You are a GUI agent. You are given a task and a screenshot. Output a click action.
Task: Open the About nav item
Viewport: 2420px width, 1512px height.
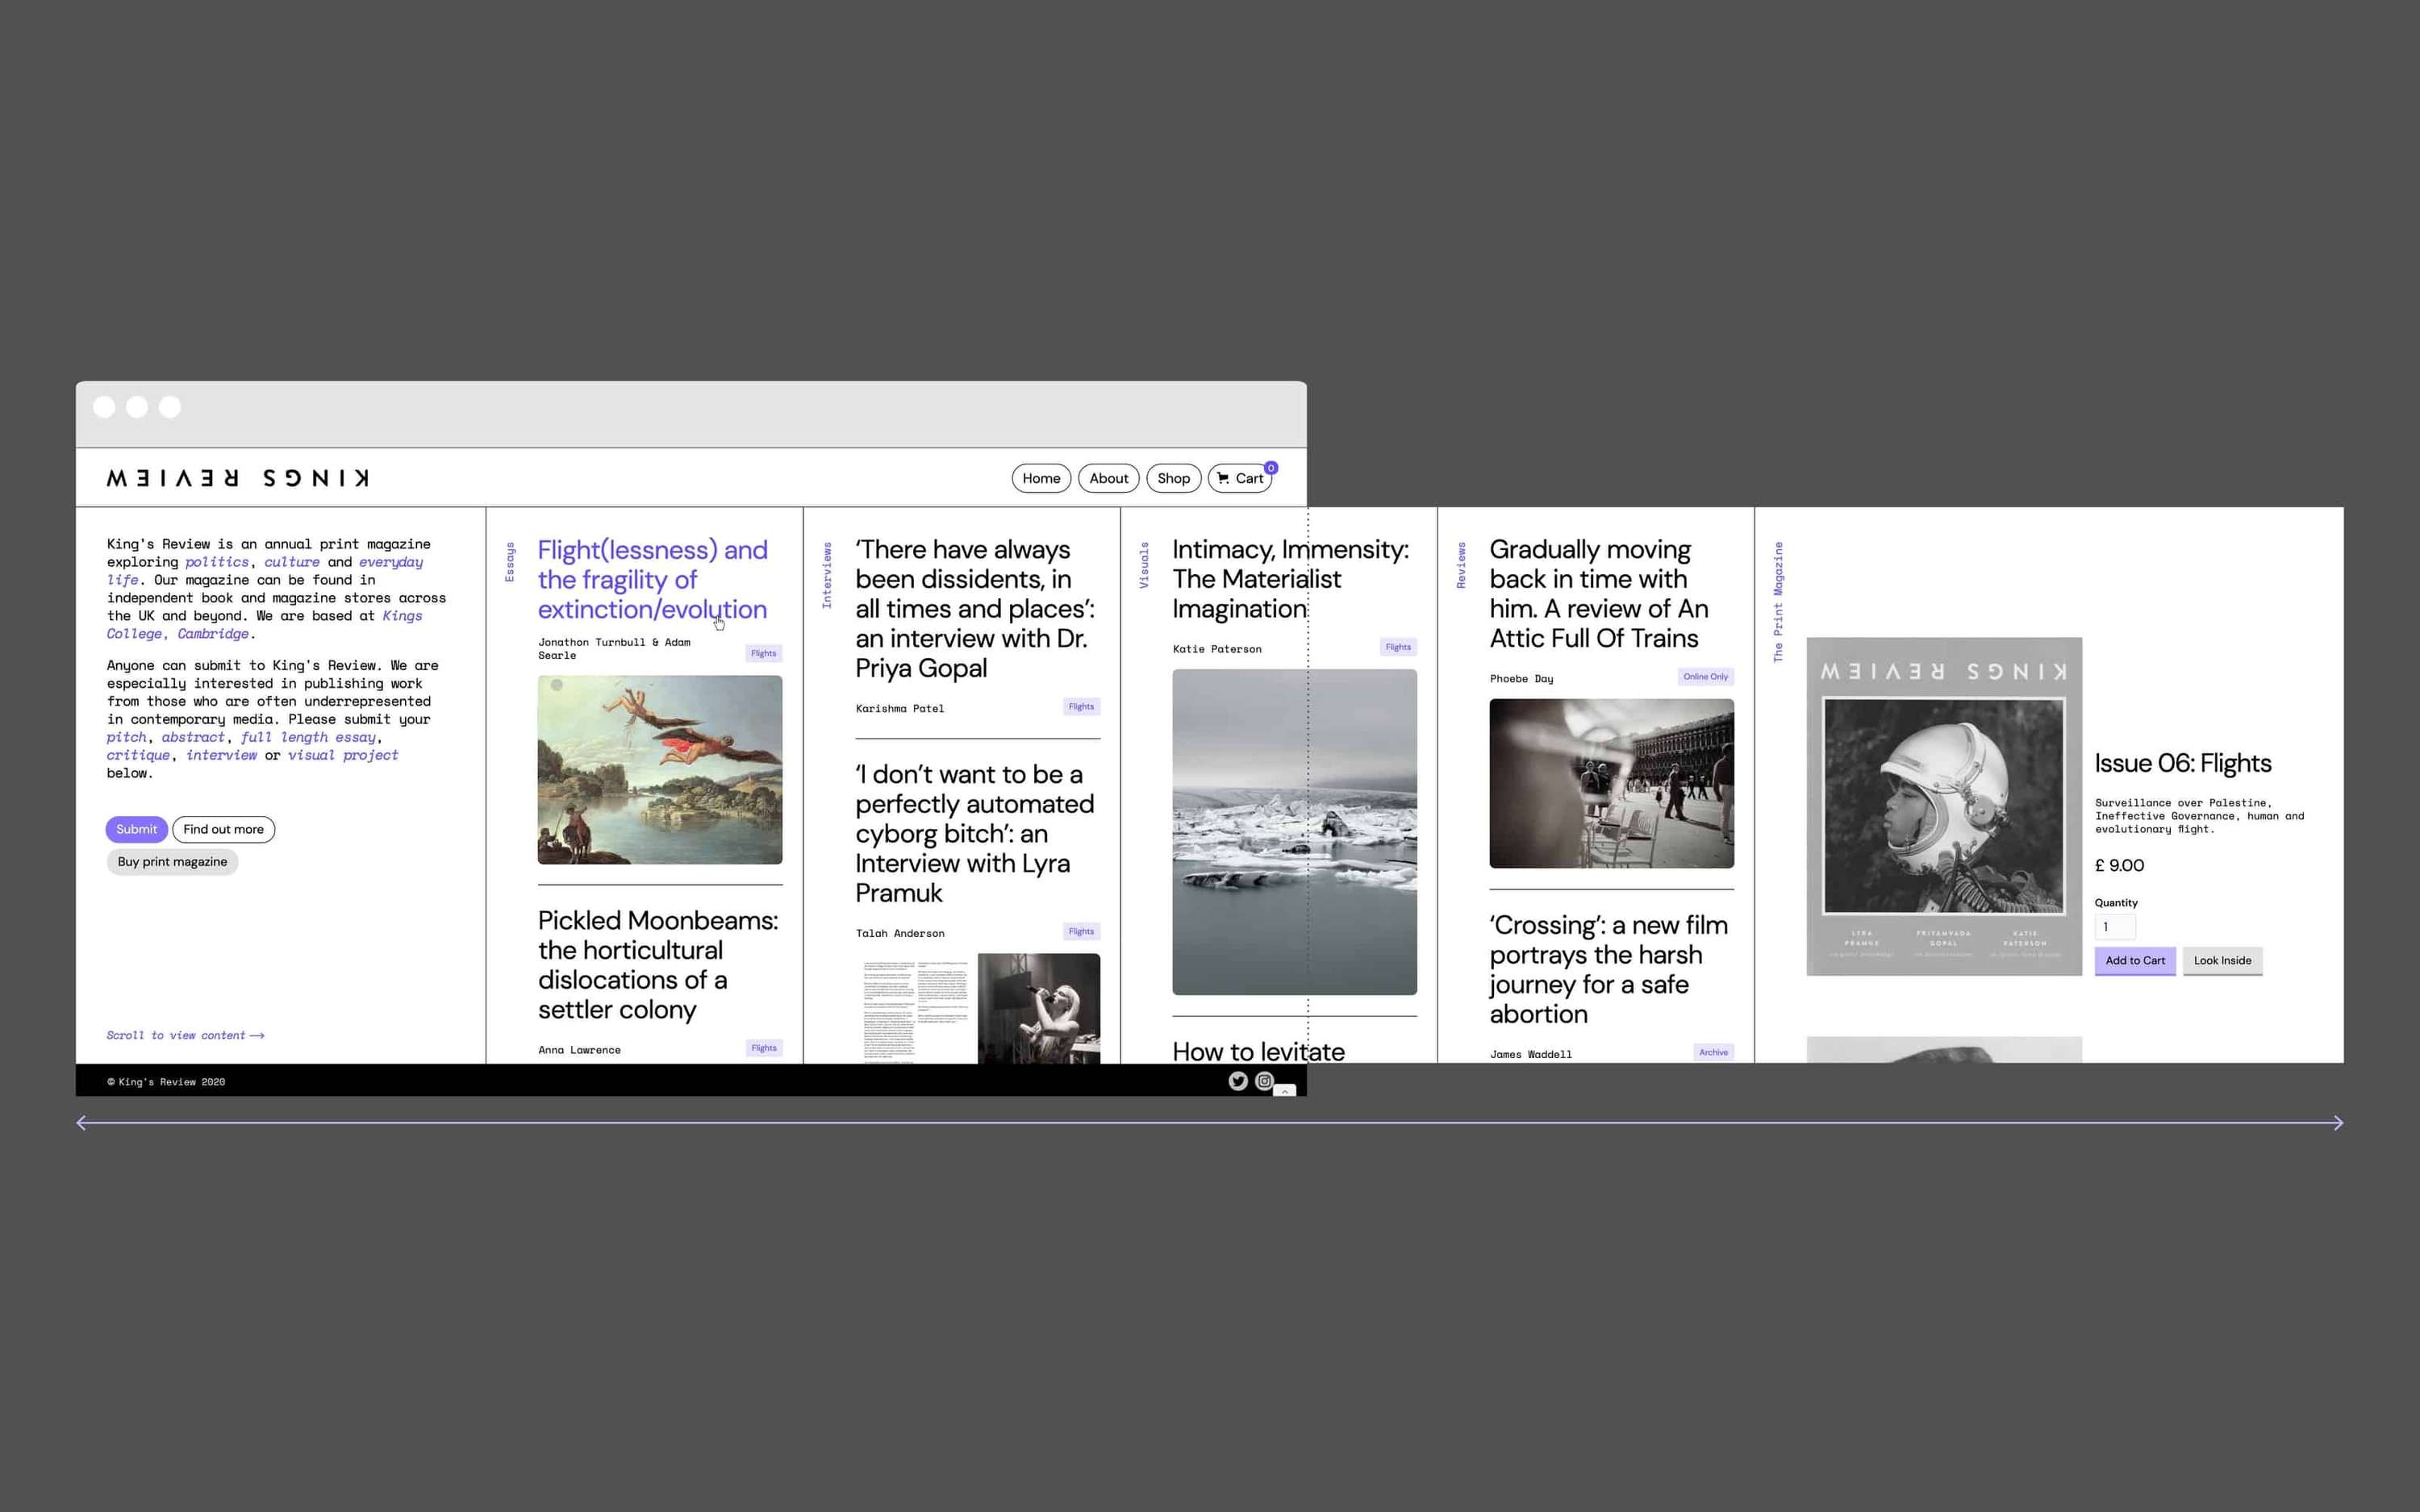coord(1108,478)
